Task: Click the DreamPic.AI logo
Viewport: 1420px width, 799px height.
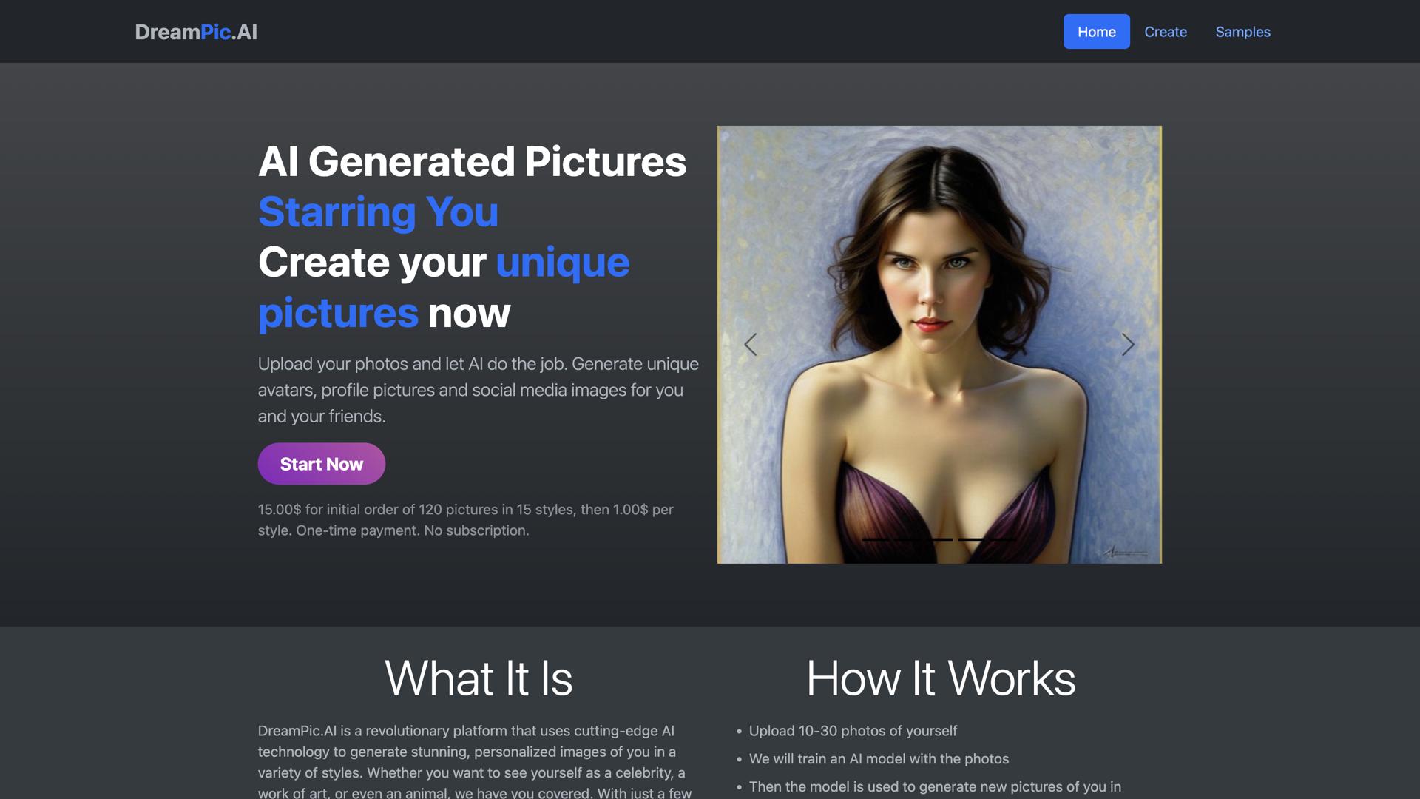Action: 196,32
